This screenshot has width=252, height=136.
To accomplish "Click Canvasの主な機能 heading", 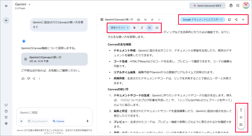I will 119,44.
